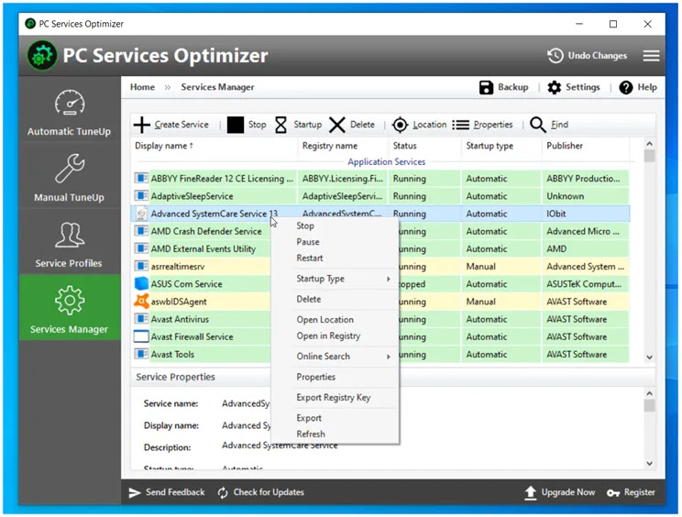Click the Service Properties scroll-down arrow
Viewport: 682px width, 517px height.
pos(649,464)
